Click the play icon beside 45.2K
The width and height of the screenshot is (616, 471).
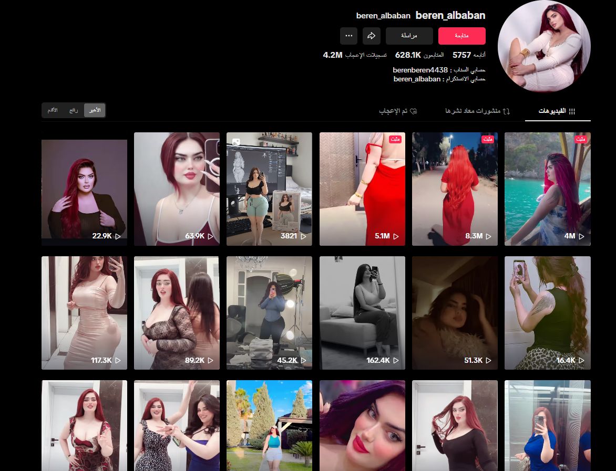coord(303,360)
